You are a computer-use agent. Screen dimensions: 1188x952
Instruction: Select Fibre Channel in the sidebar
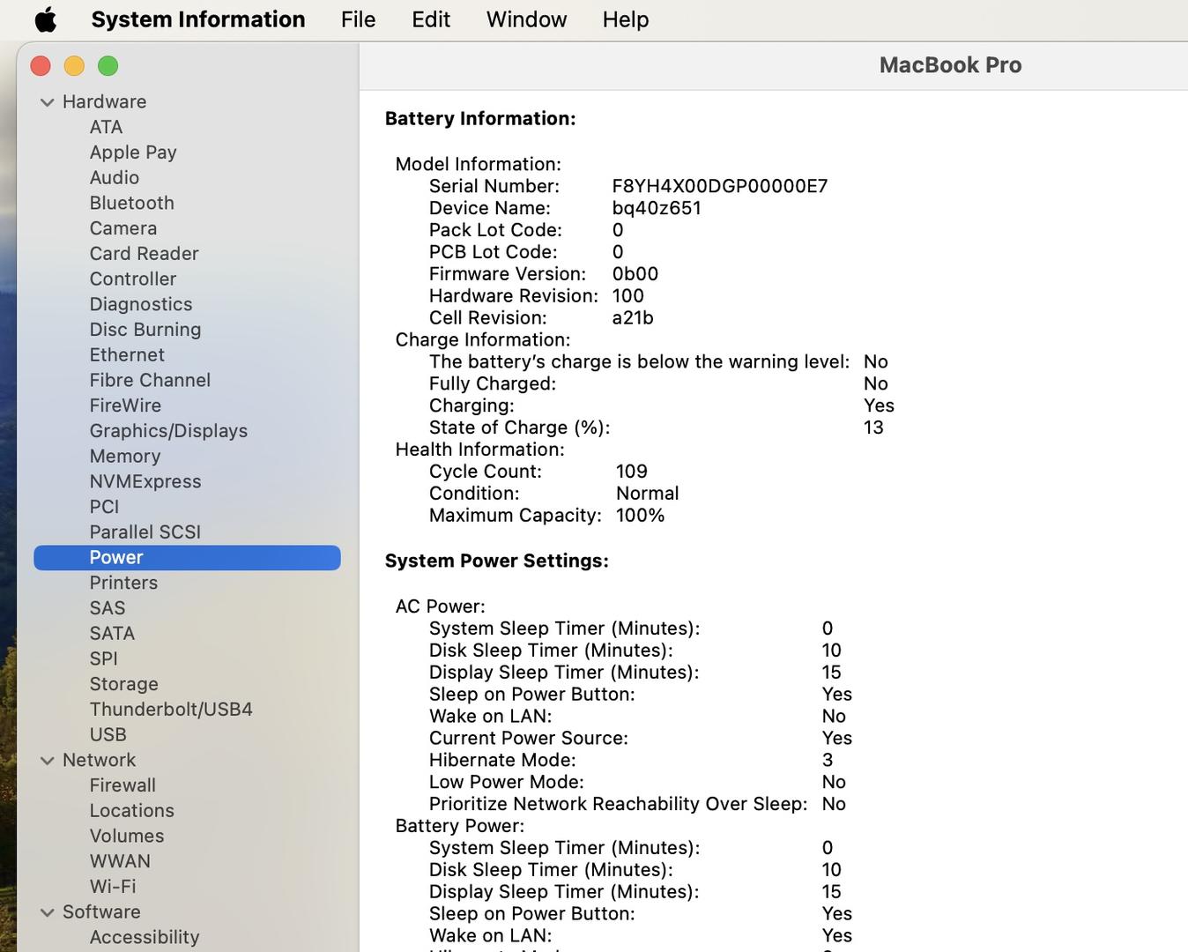coord(150,380)
